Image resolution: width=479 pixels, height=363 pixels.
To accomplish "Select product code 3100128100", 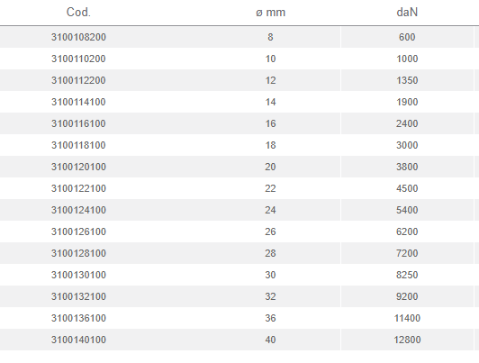I will click(x=78, y=253).
